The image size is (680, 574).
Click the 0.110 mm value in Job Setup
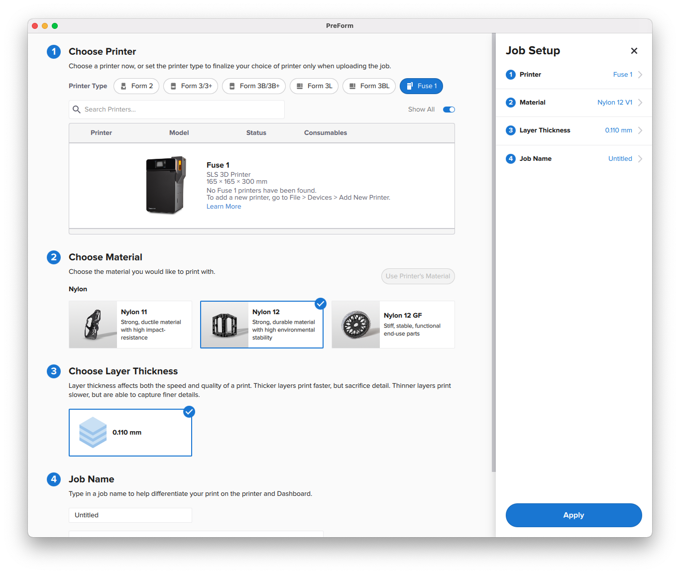click(619, 130)
